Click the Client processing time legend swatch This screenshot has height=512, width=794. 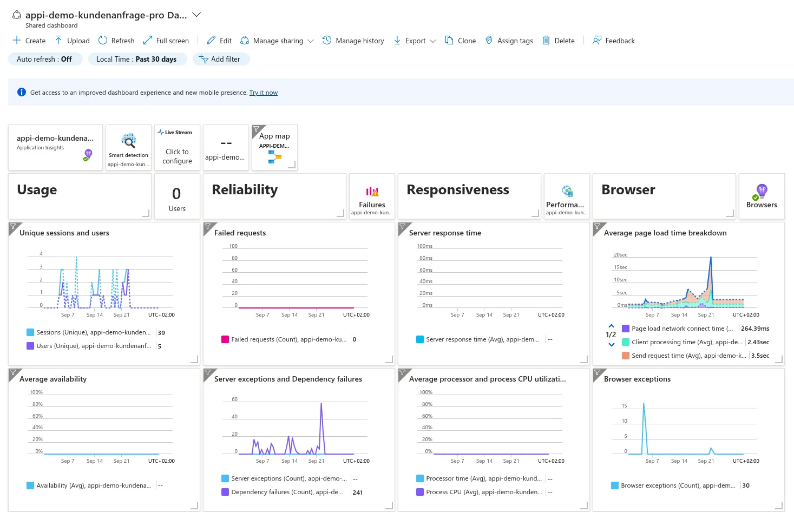626,342
